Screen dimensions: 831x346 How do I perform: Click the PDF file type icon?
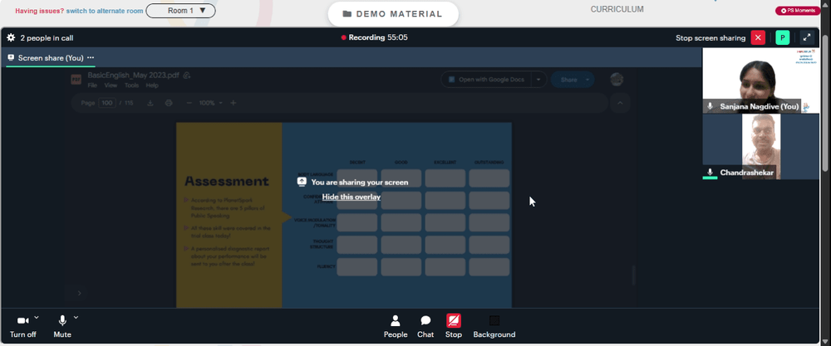pos(76,80)
